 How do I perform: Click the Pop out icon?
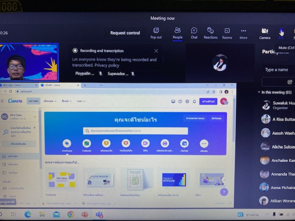pos(156,33)
